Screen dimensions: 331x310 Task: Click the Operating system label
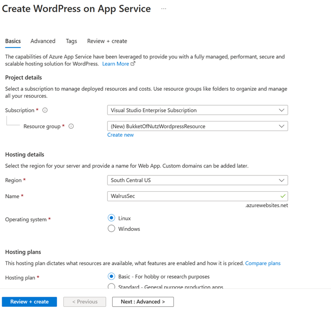pyautogui.click(x=26, y=220)
